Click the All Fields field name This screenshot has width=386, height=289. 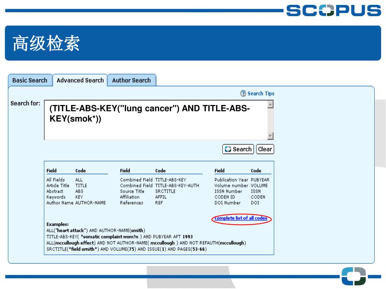(x=56, y=180)
